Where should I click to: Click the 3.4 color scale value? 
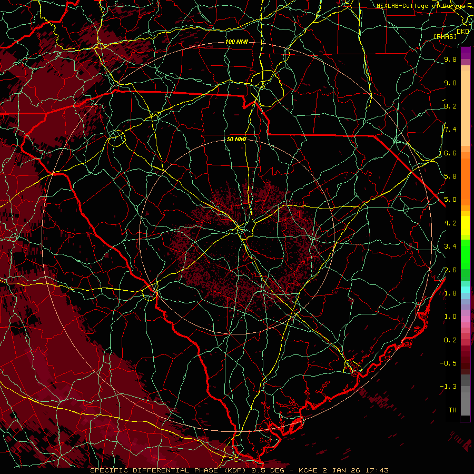(450, 246)
